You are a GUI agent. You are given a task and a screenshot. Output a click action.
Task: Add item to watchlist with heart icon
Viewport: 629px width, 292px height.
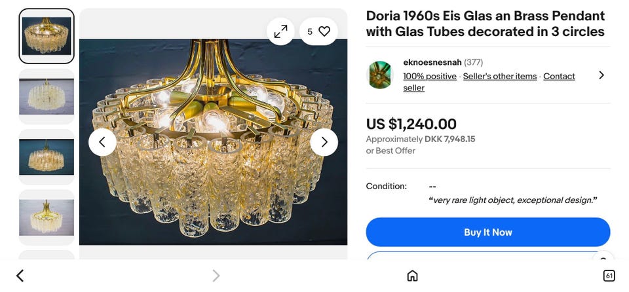coord(324,31)
